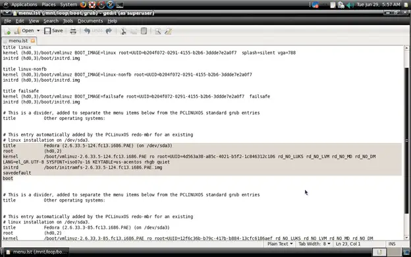Image resolution: width=411 pixels, height=257 pixels.
Task: Expand the Open recent files dropdown arrow
Action: (x=38, y=31)
